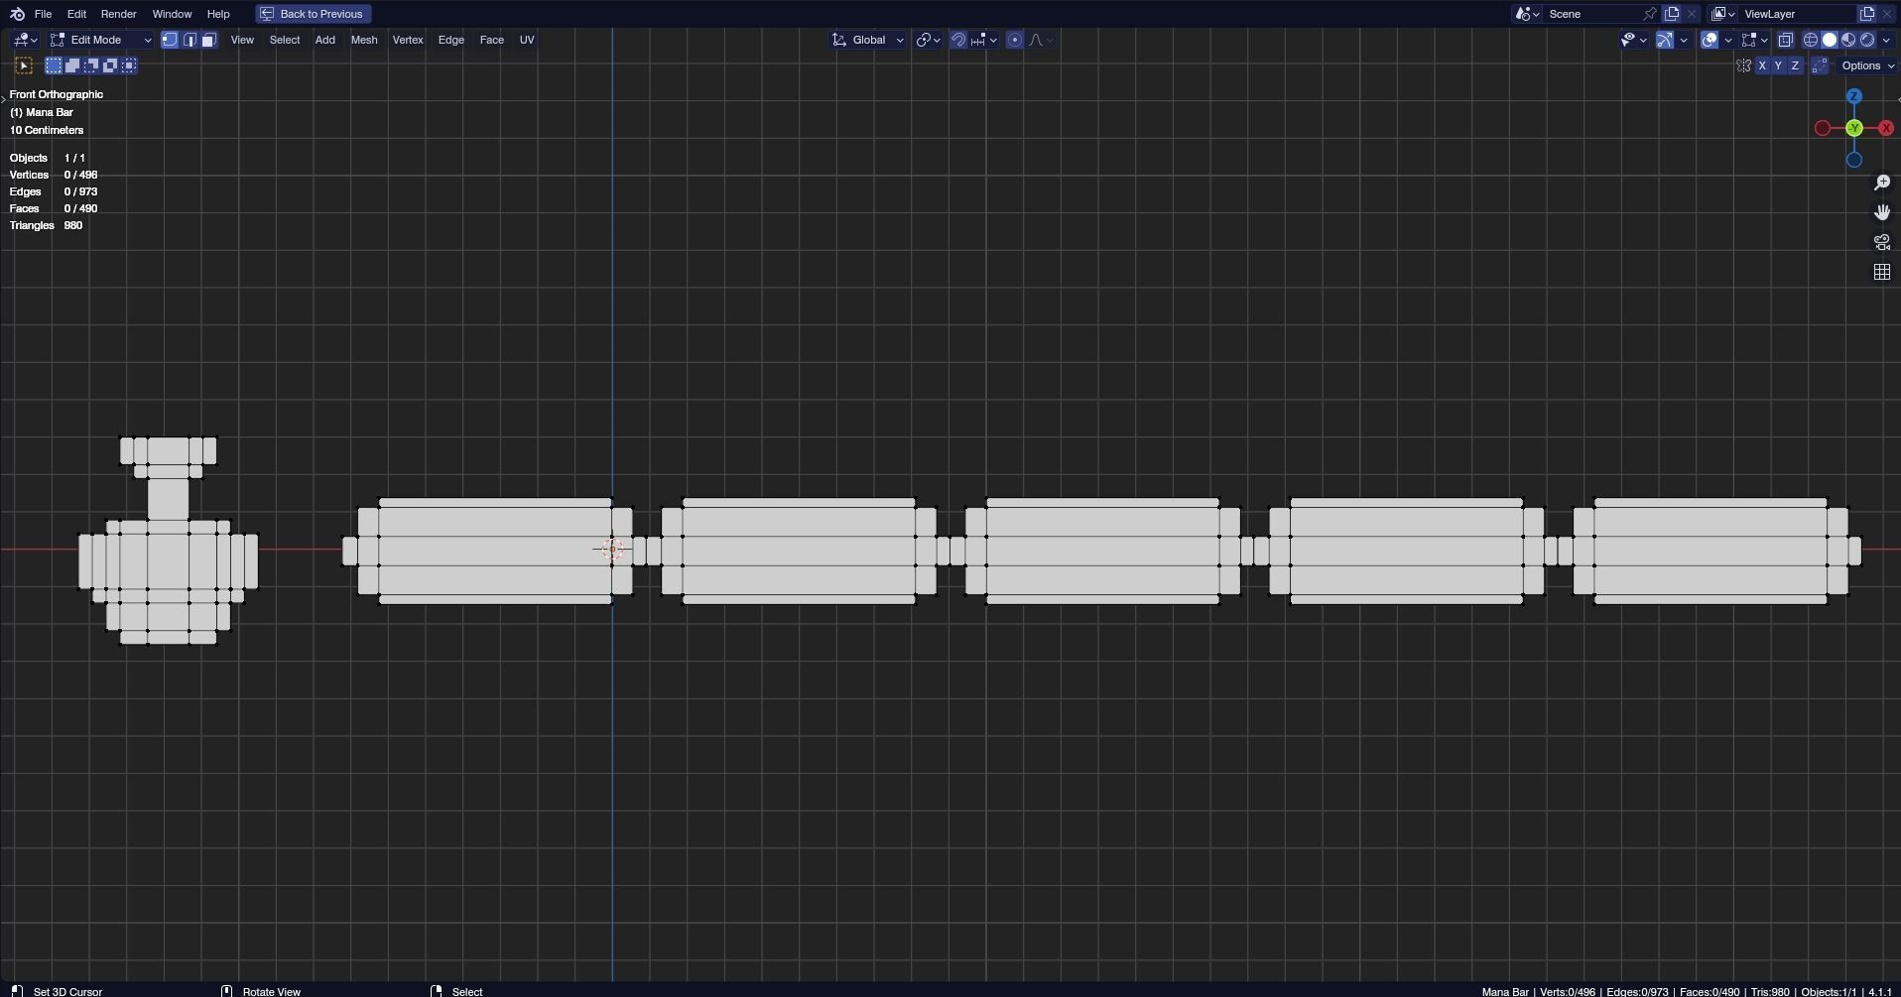Image resolution: width=1901 pixels, height=997 pixels.
Task: Choose 'extend selection' mode icon
Action: coord(72,65)
